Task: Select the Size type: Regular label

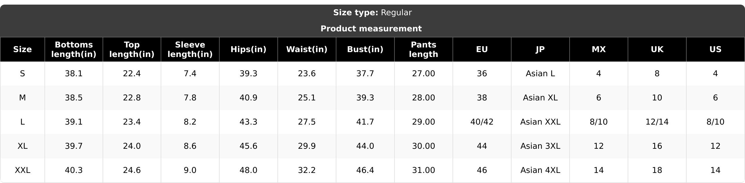Action: tap(373, 12)
